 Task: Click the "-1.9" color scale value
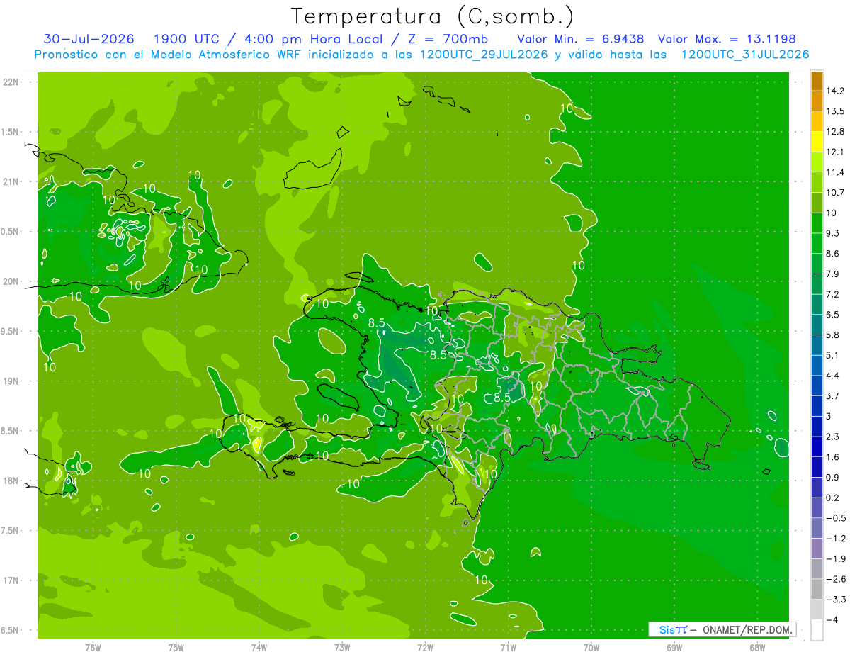tap(837, 558)
